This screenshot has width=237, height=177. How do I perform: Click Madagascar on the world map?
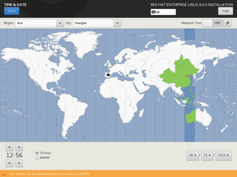click(x=141, y=113)
